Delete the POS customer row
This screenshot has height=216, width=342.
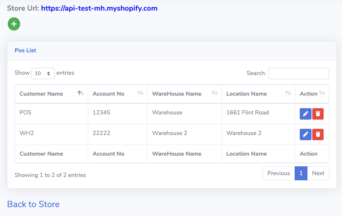point(318,114)
